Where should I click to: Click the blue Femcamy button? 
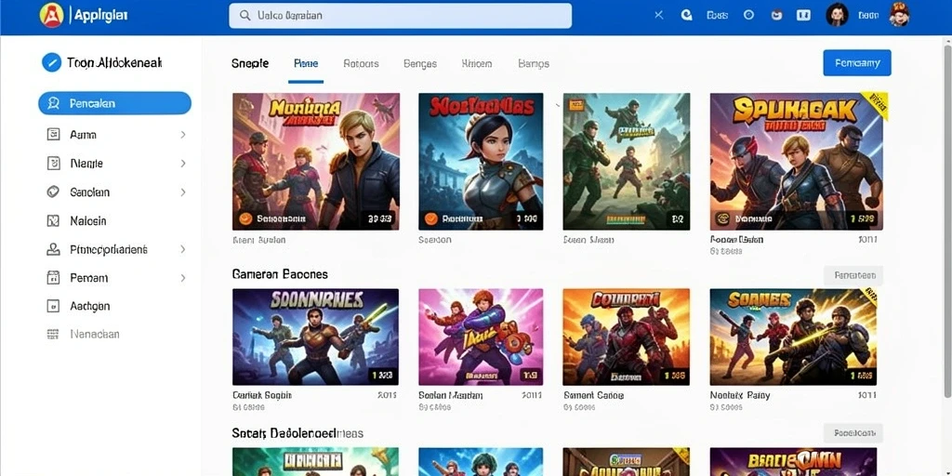856,62
